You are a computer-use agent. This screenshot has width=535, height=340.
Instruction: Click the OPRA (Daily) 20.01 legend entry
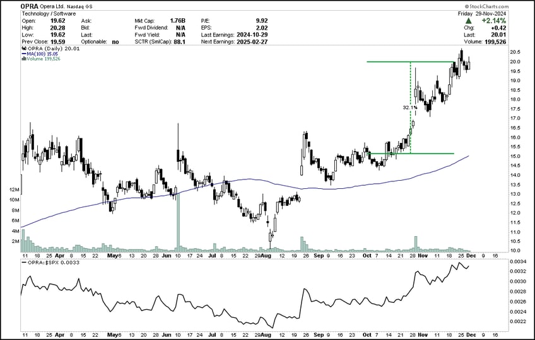(53, 48)
